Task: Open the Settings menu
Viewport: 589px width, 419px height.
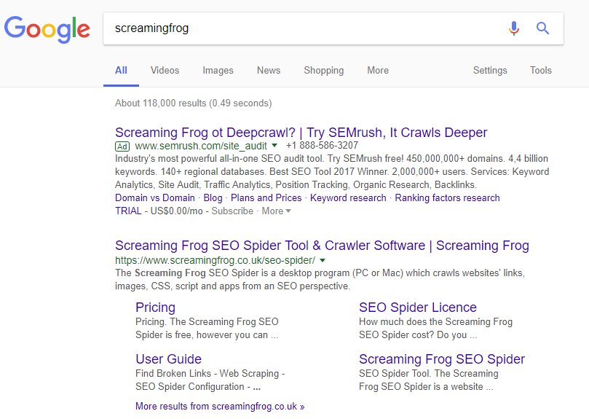Action: [x=490, y=71]
